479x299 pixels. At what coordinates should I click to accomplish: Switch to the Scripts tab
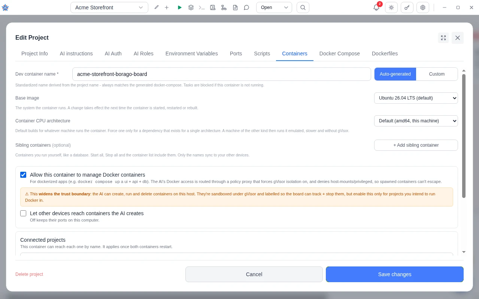pyautogui.click(x=262, y=54)
